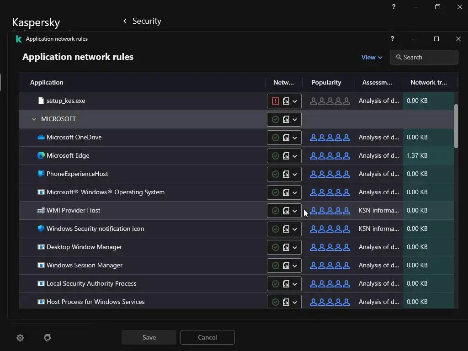Click the vertical scrollbar thumb

point(456,126)
